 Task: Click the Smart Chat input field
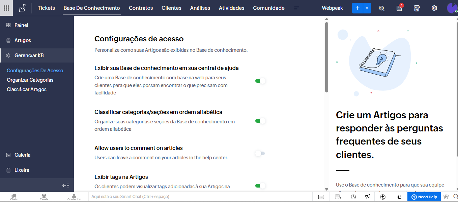click(x=199, y=197)
